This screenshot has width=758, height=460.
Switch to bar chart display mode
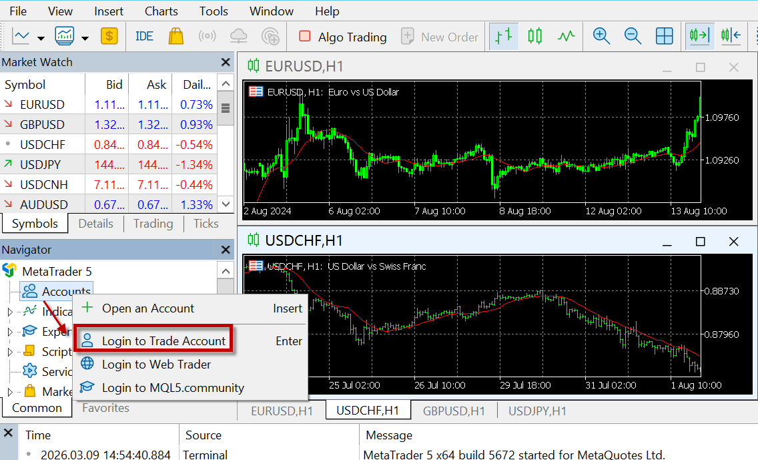pyautogui.click(x=504, y=37)
